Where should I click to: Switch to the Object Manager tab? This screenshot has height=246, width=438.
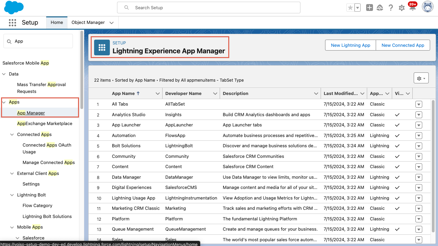(88, 23)
